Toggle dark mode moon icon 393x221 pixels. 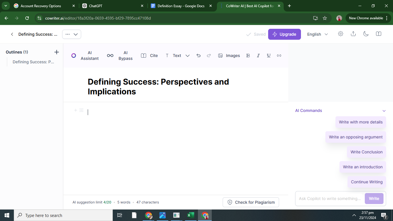[x=366, y=34]
